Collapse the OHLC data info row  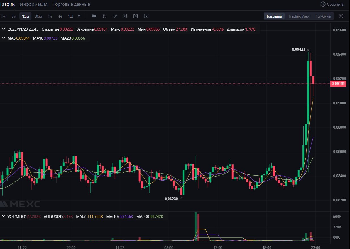click(x=4, y=29)
